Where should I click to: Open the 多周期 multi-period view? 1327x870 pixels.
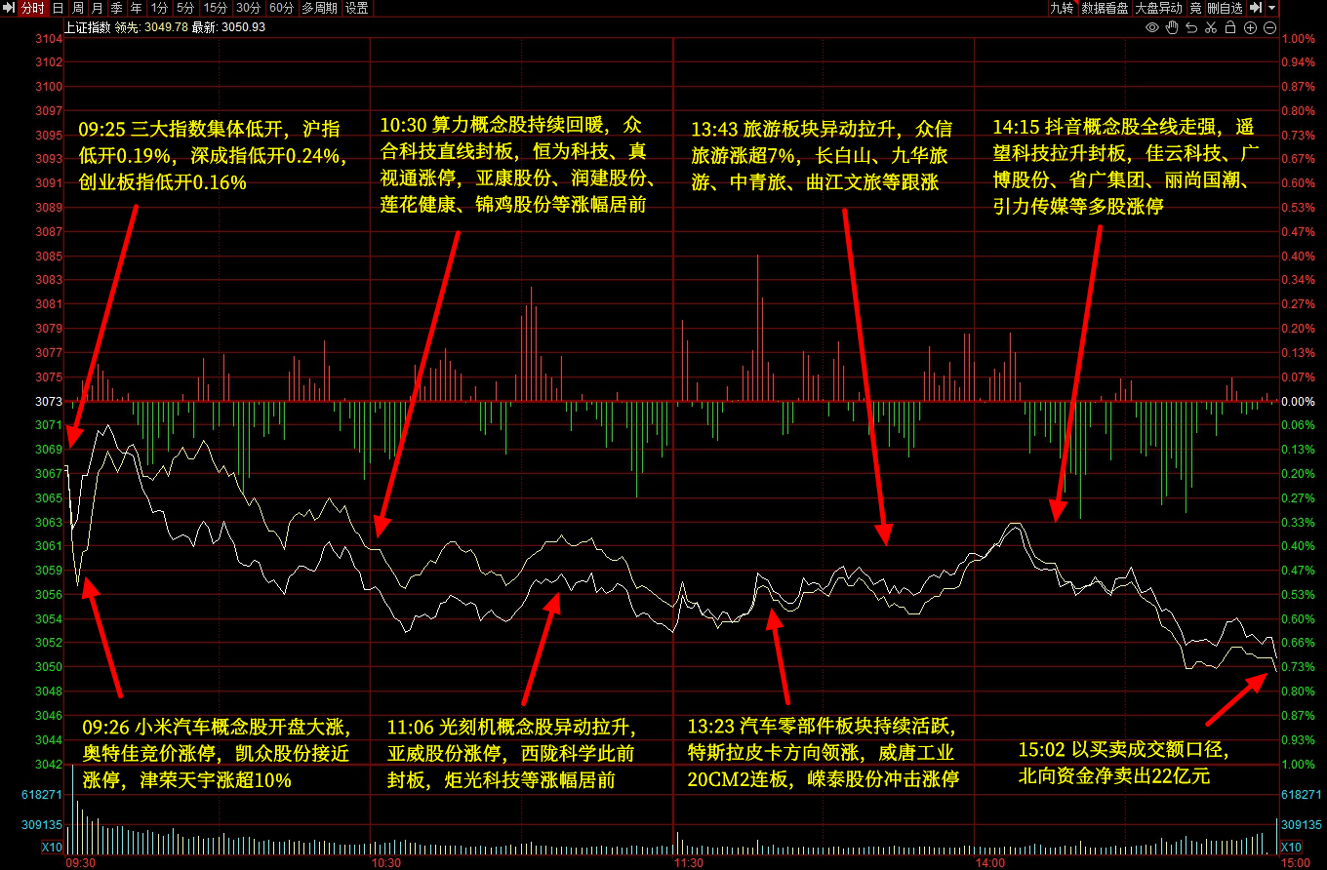[320, 8]
